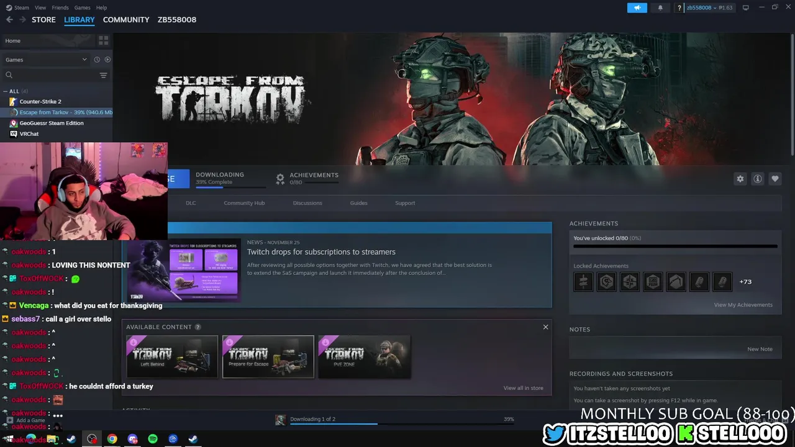The height and width of the screenshot is (447, 795).
Task: Open the Games filter dropdown
Action: tap(46, 60)
